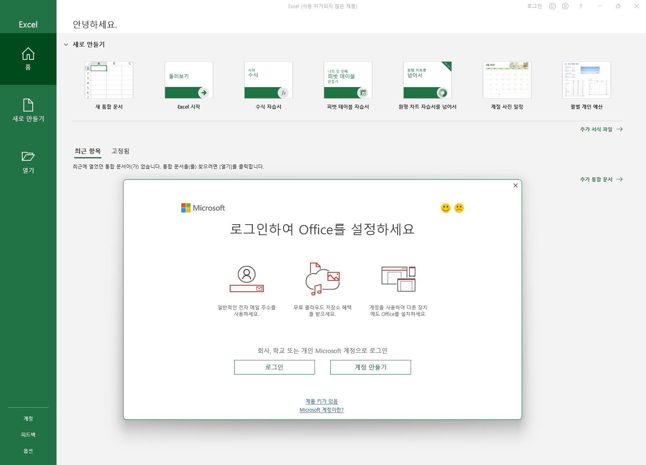The width and height of the screenshot is (646, 465).
Task: Select the 최근 항목 tab
Action: (x=88, y=151)
